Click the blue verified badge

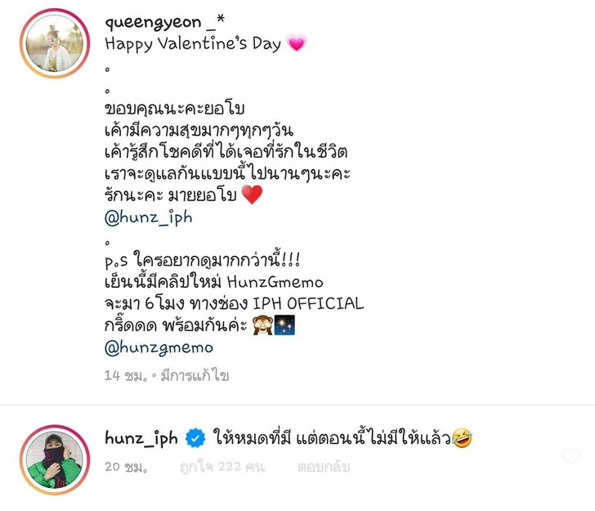coord(195,437)
